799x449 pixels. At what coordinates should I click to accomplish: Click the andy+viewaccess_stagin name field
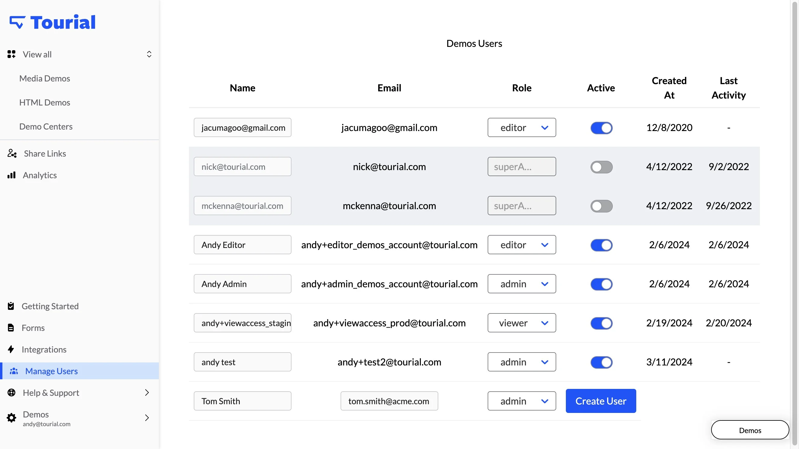(x=242, y=323)
